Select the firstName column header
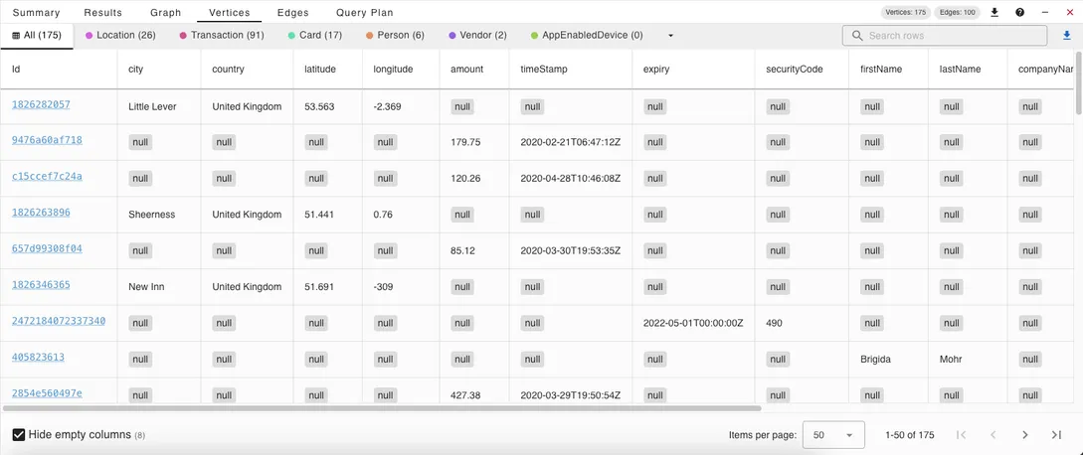Image resolution: width=1083 pixels, height=455 pixels. [x=881, y=69]
